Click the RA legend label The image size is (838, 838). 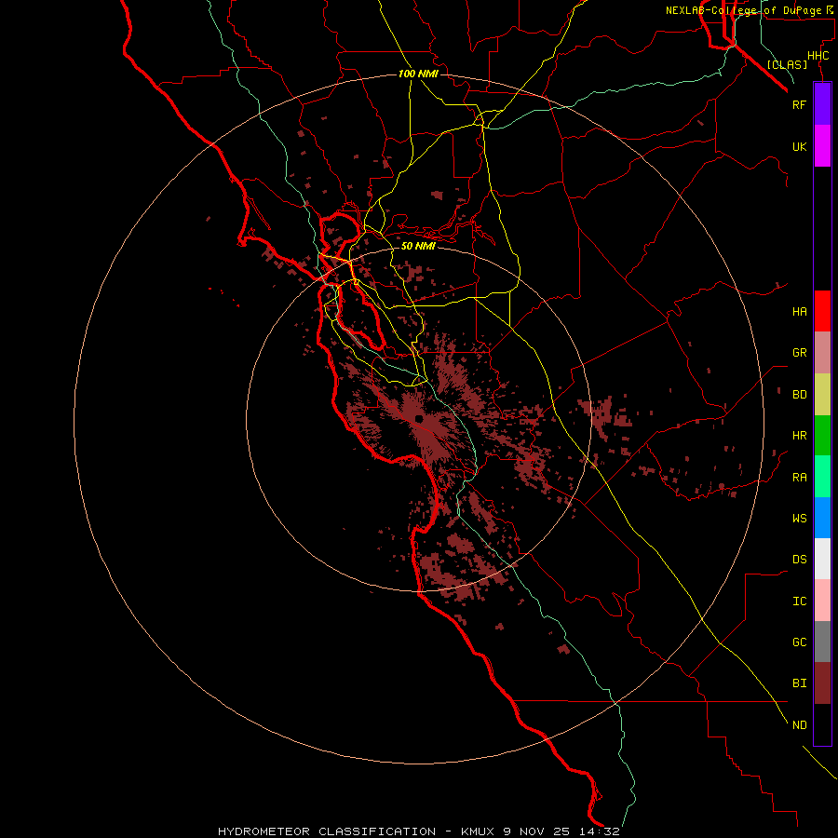799,478
